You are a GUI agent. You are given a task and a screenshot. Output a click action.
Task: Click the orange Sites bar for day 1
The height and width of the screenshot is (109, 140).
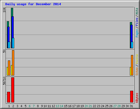[x=9, y=68]
